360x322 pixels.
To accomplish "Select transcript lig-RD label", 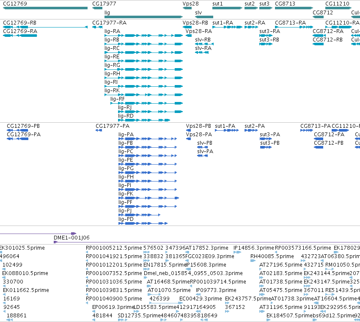I will coord(126,116).
